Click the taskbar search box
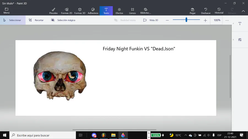This screenshot has height=139, width=248. click(43, 135)
